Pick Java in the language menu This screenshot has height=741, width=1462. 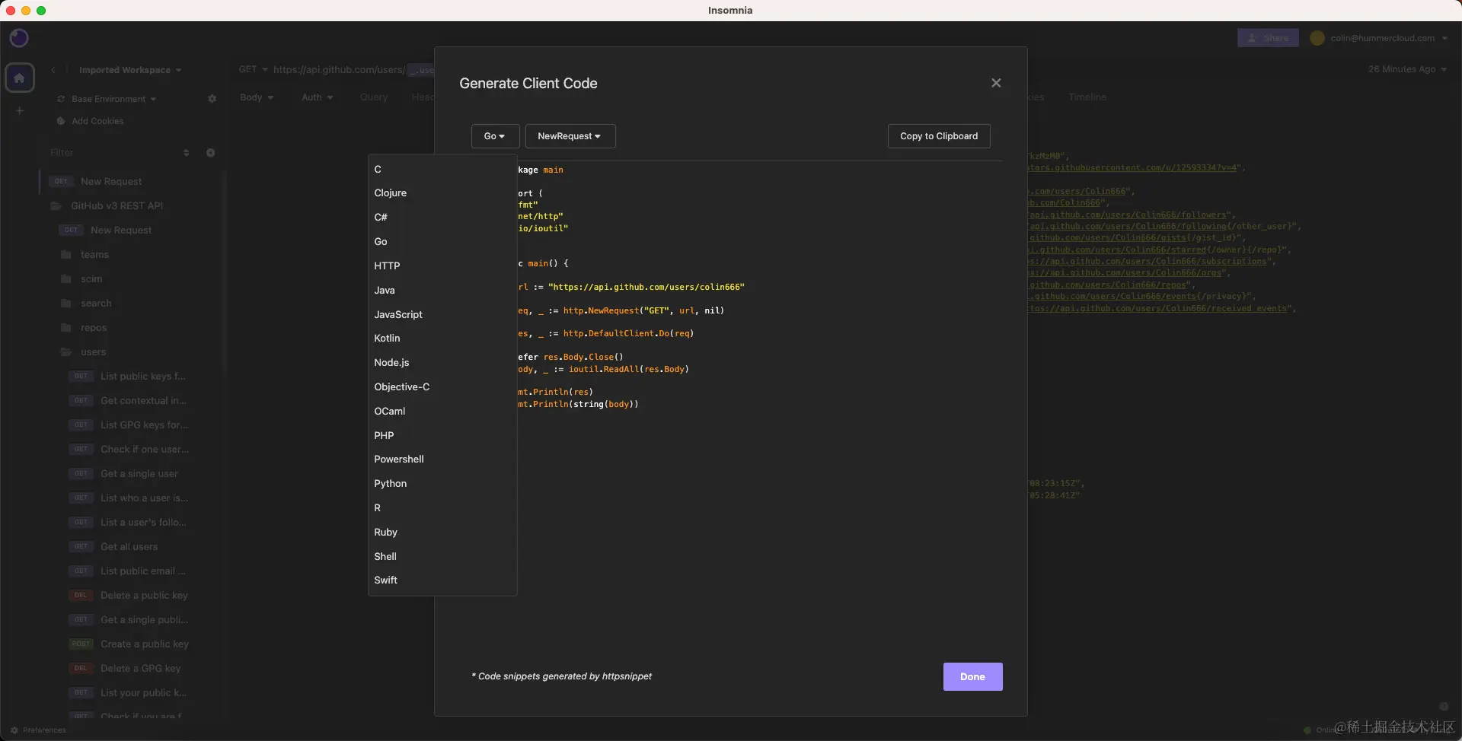pyautogui.click(x=442, y=291)
